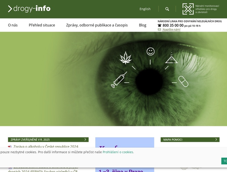The width and height of the screenshot is (227, 172).
Task: Open the 'Přehled situace' menu item
Action: [x=42, y=25]
